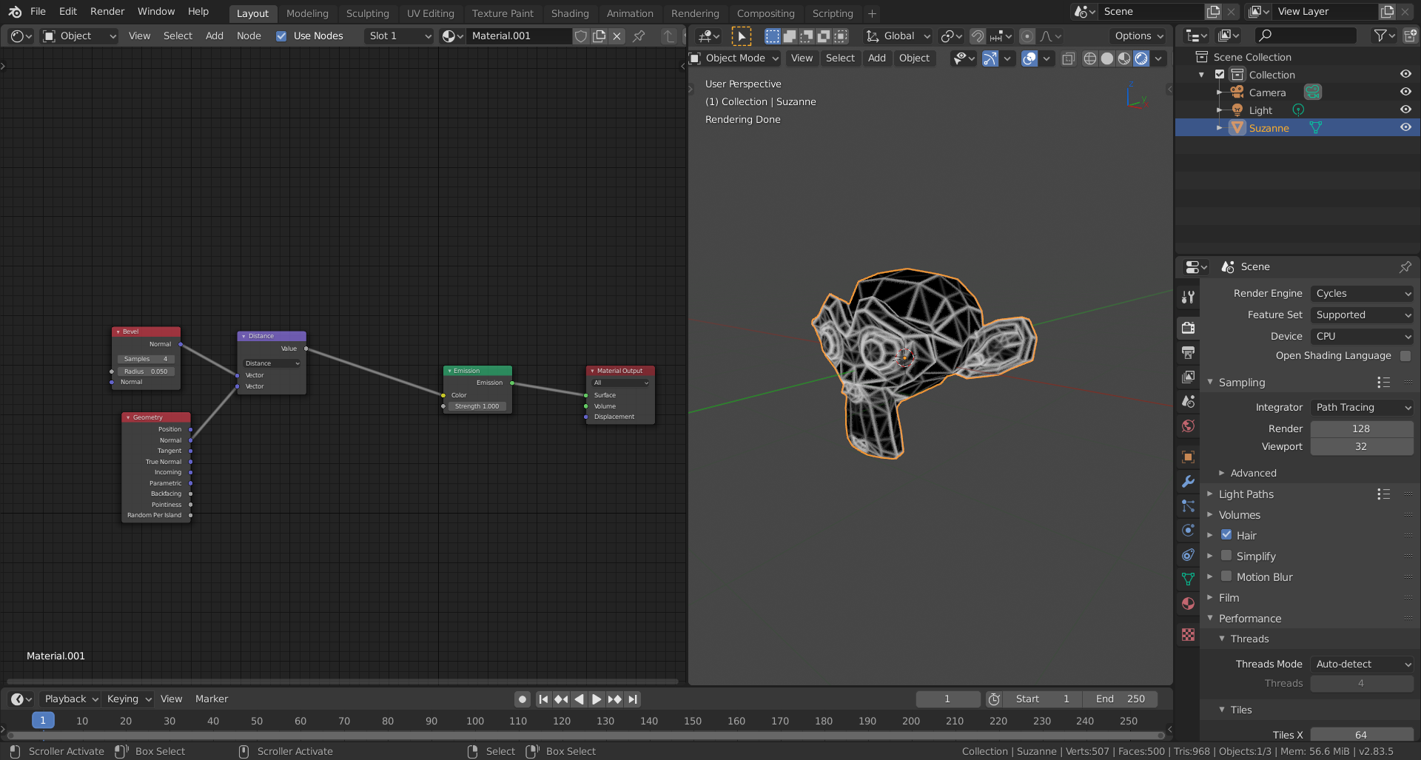
Task: Open the Material properties tab
Action: pos(1188,603)
